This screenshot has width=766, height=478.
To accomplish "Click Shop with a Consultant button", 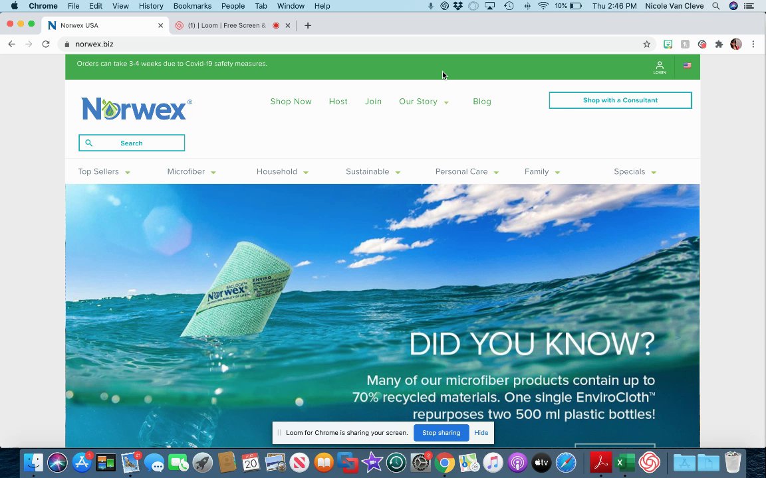I will click(x=620, y=100).
